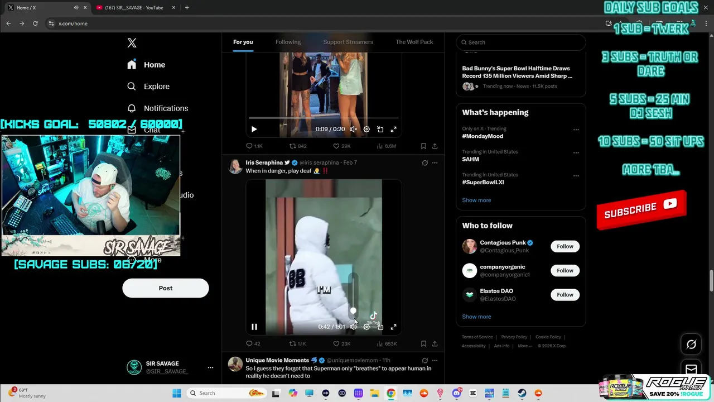Reload the x.com page
The image size is (714, 402).
coord(35,23)
